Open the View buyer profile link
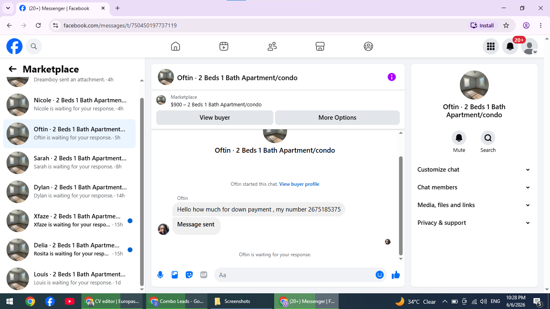This screenshot has height=309, width=550. (299, 184)
